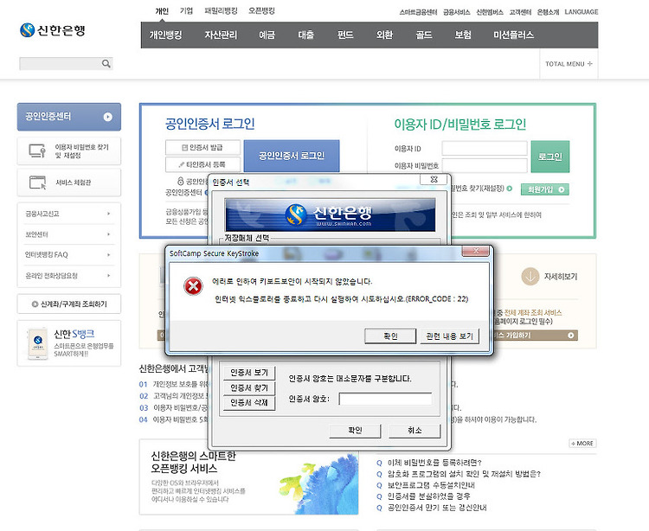Click 이용자 비밀번호 찾기 및 재설정 icon
This screenshot has width=649, height=531.
[37, 151]
